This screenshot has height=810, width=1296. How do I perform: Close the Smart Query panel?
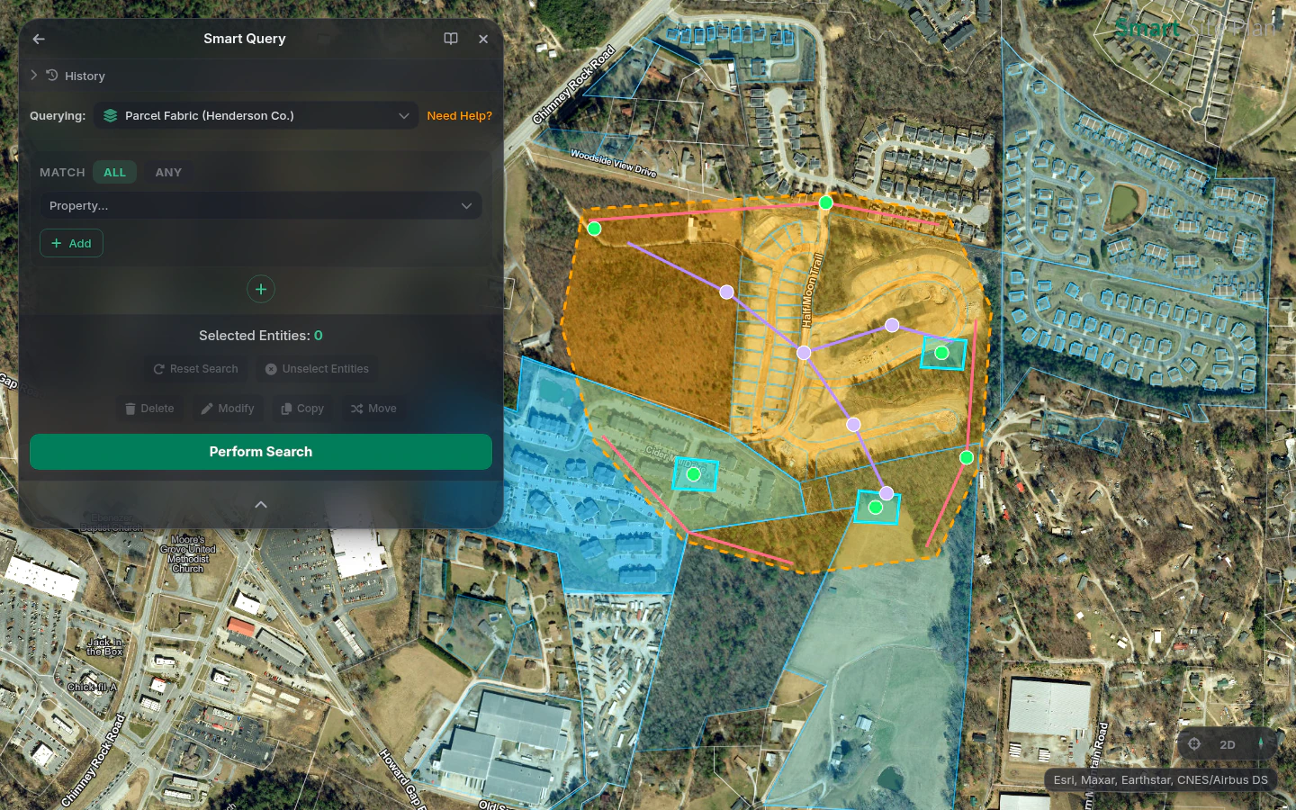(x=483, y=39)
